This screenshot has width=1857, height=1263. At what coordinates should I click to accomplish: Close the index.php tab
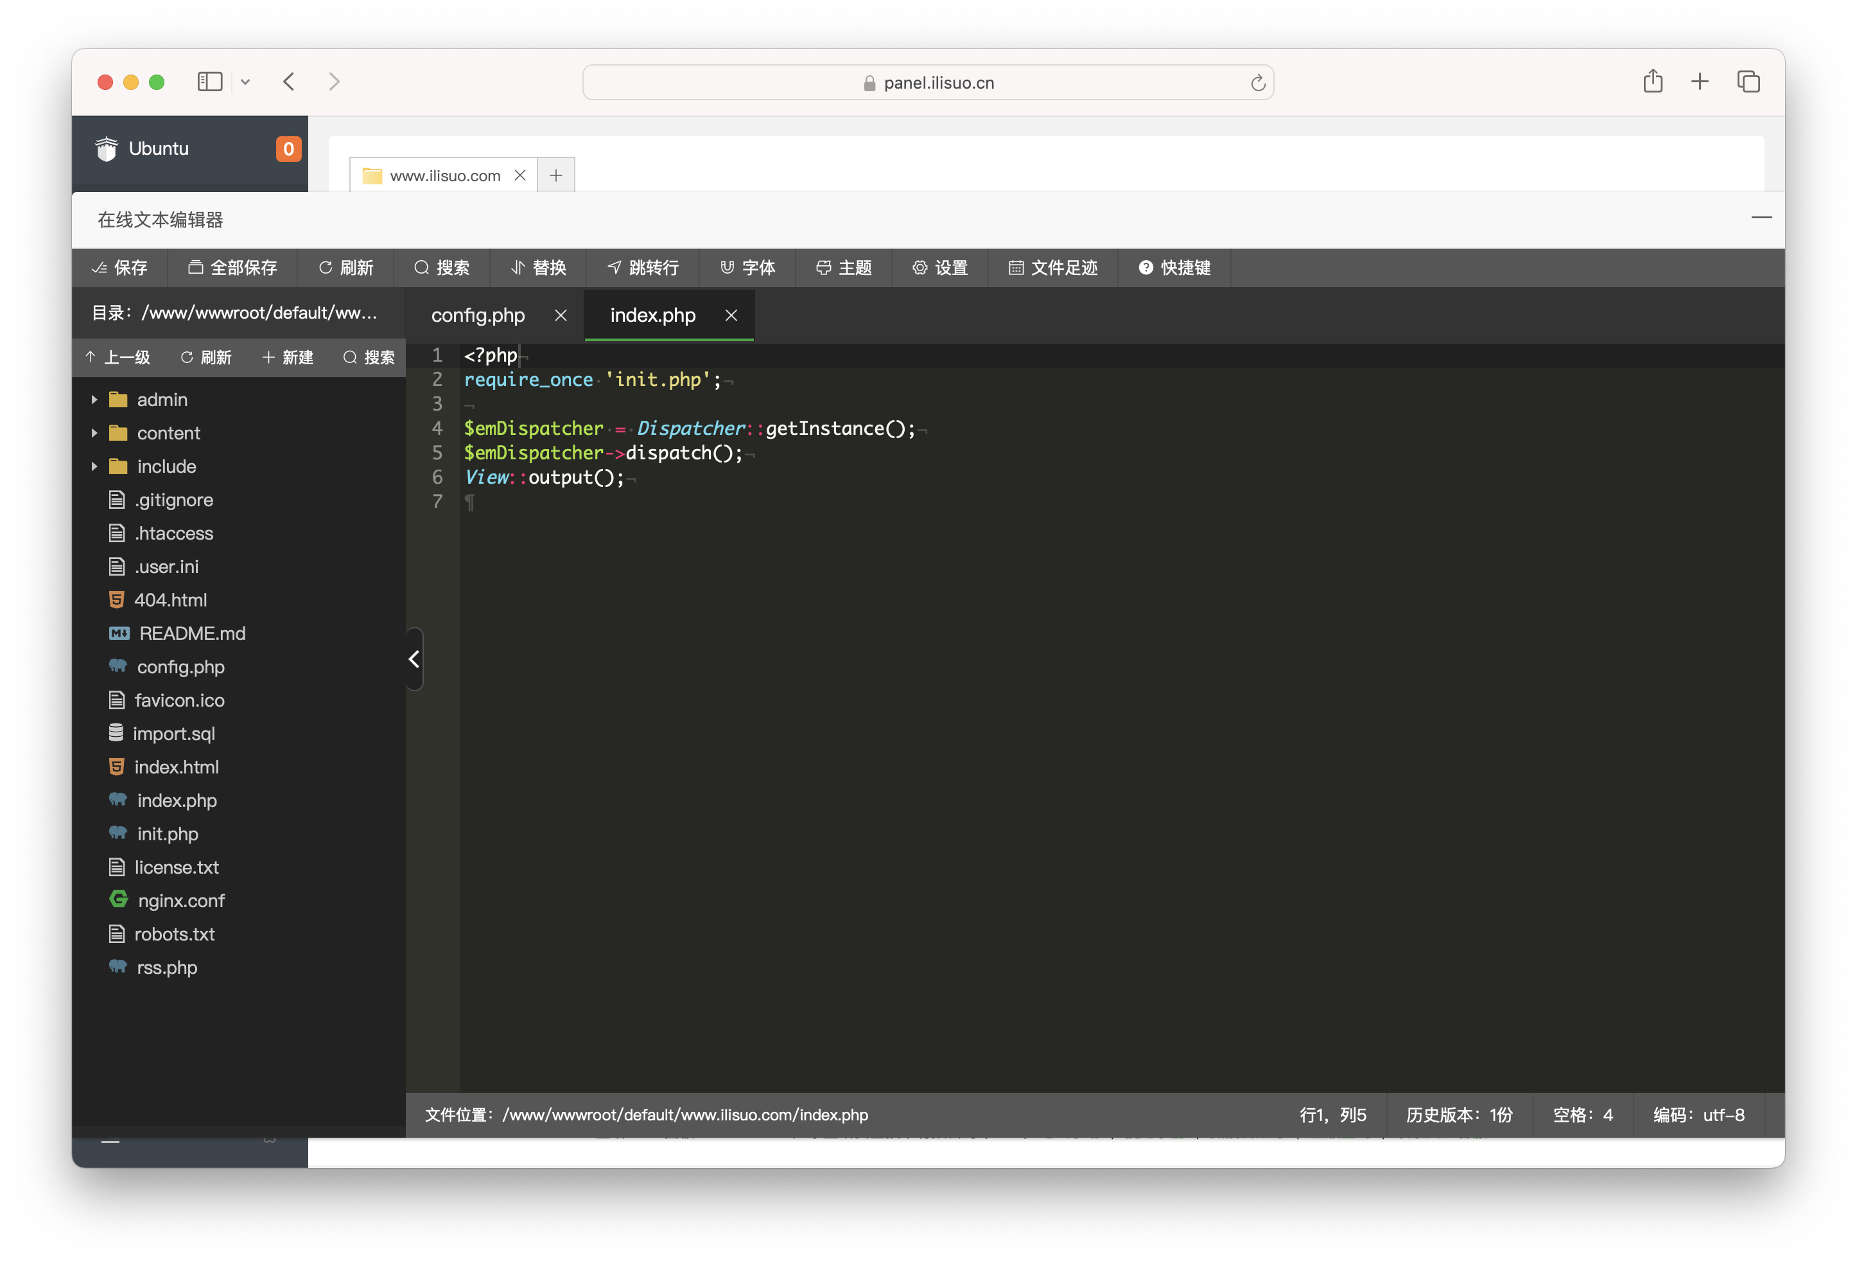pos(731,315)
